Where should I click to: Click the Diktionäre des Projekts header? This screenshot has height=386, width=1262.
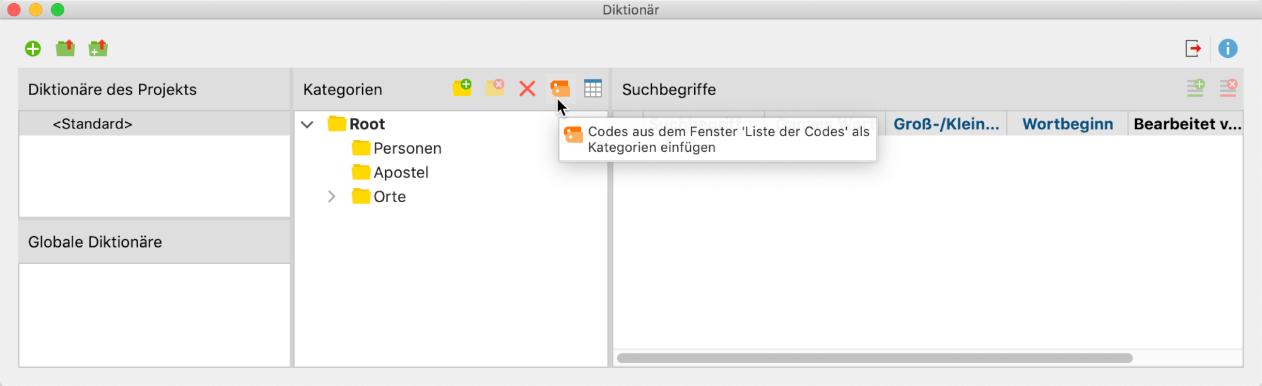click(112, 89)
